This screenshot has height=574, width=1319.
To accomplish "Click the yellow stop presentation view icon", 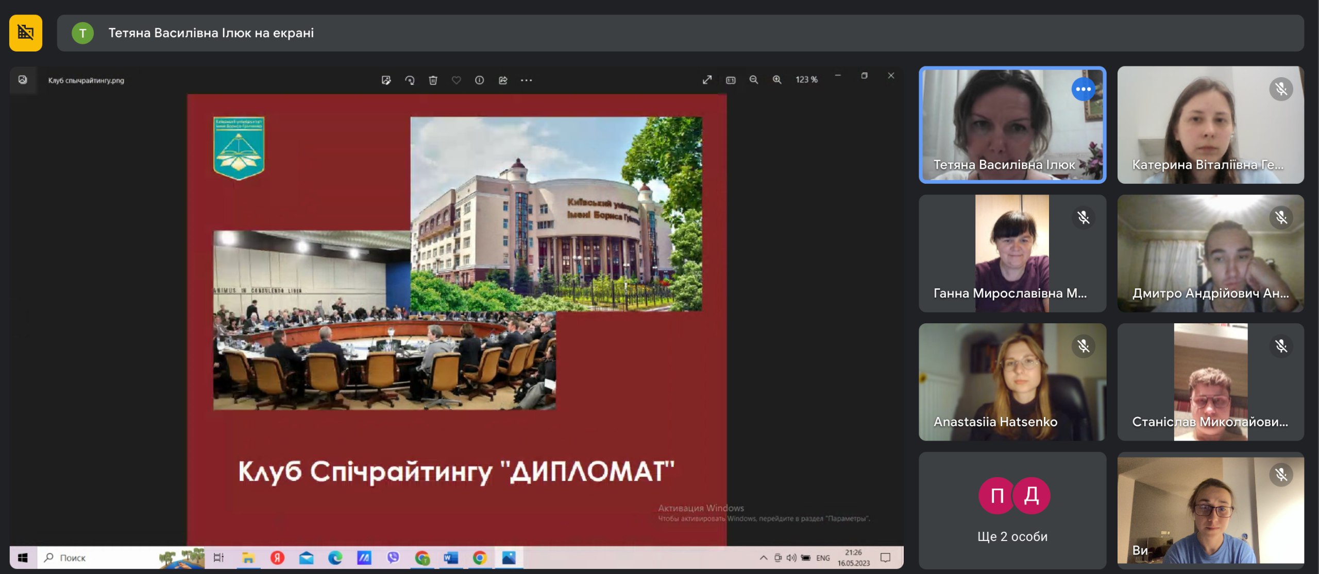I will click(x=26, y=33).
